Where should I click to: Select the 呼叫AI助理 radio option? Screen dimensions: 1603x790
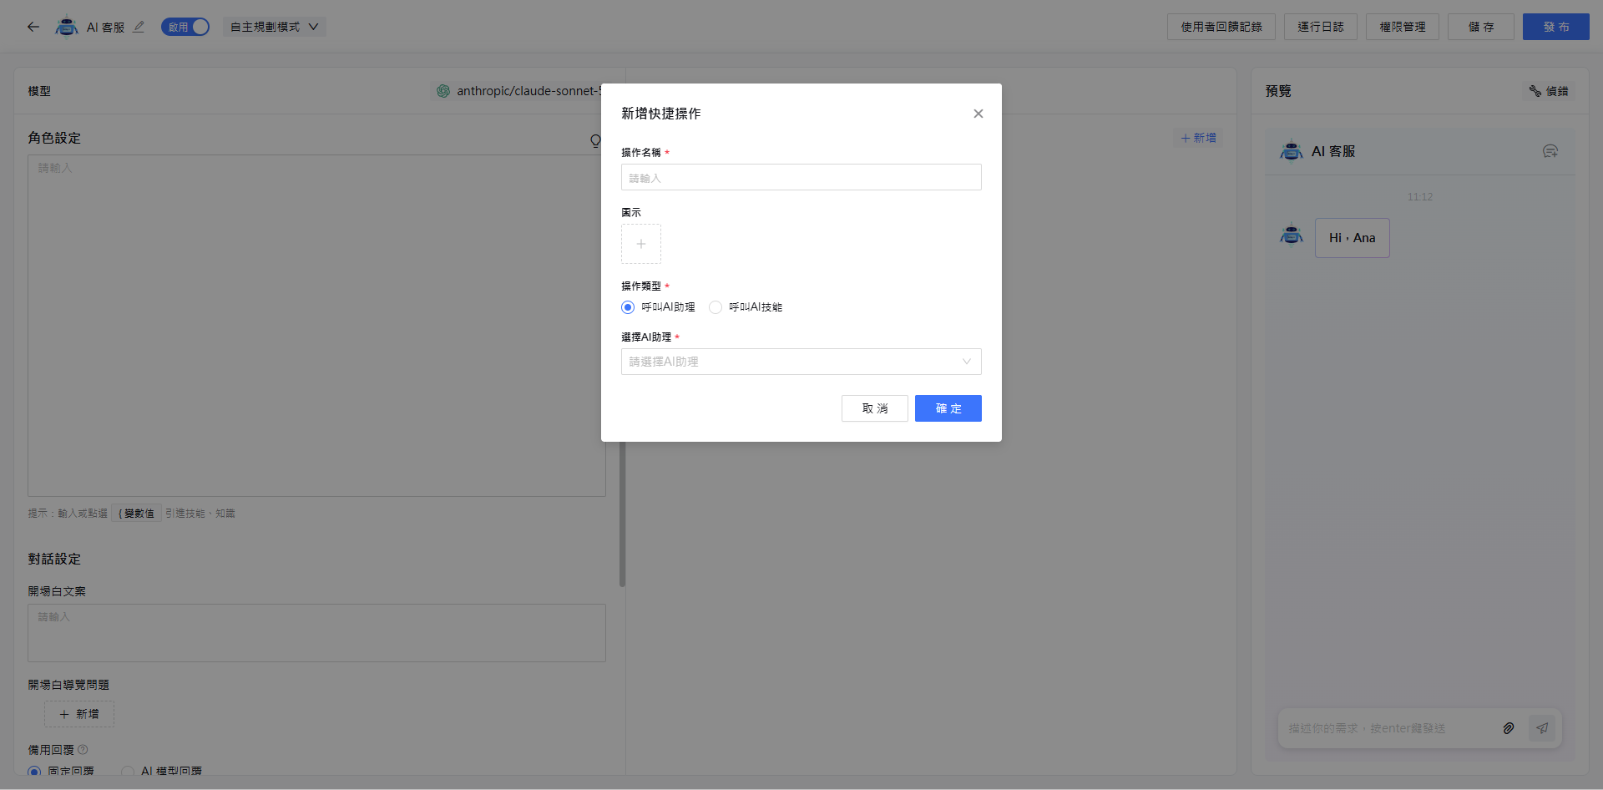point(628,307)
